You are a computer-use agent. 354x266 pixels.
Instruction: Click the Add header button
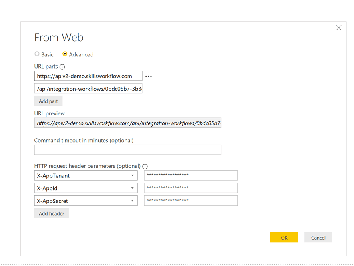[x=52, y=214]
